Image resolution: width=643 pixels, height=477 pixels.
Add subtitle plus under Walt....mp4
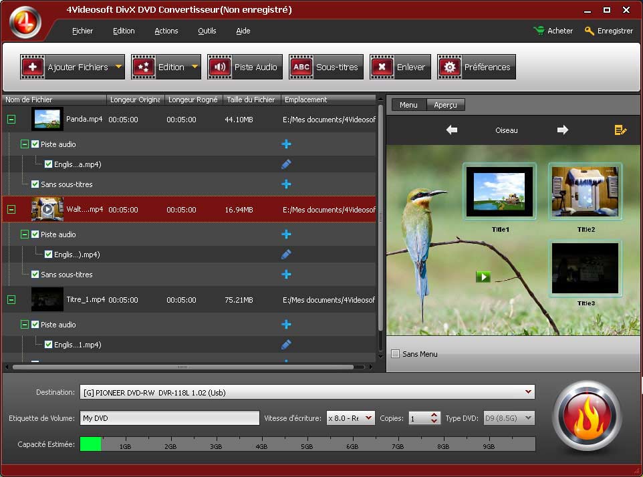[286, 274]
